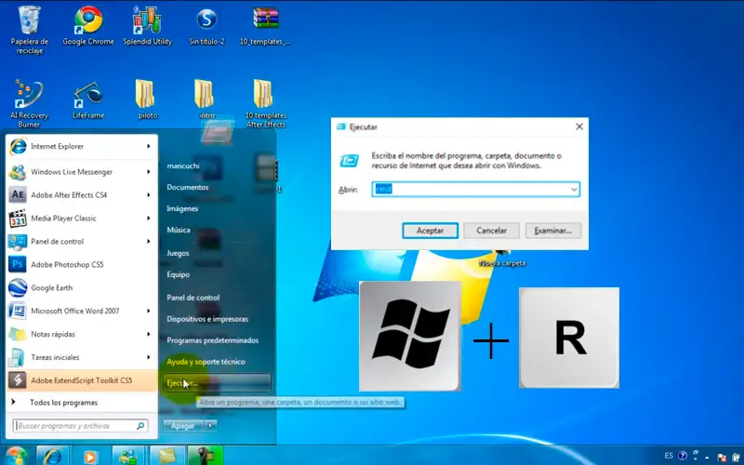Click the Adobe Photoshop CS5 icon
The height and width of the screenshot is (465, 744).
(x=18, y=264)
